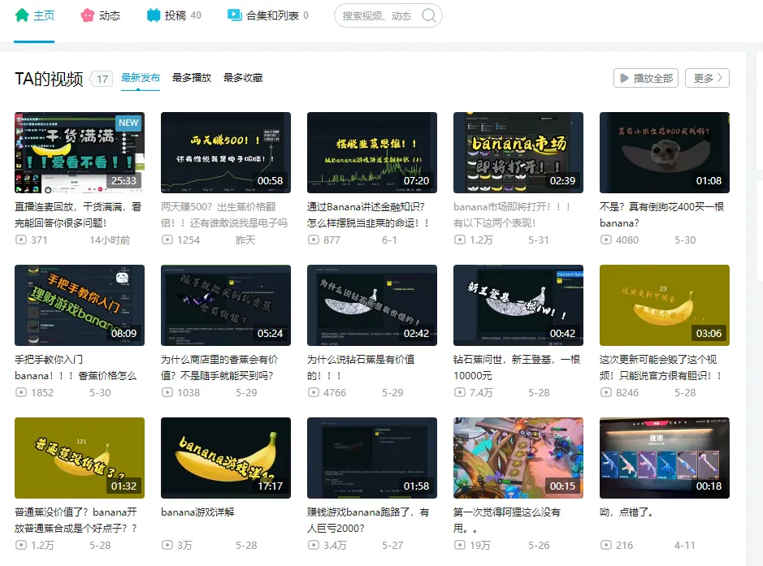The width and height of the screenshot is (763, 566).
Task: Click the play-count icon beside 3.4万
Action: point(314,545)
